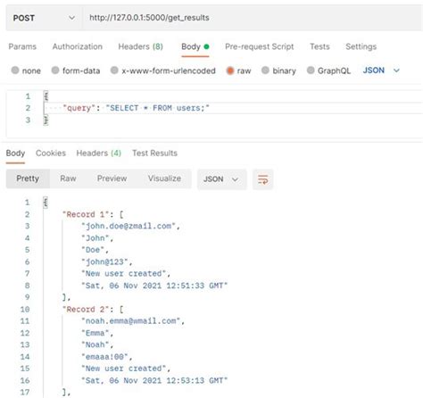Collapse the "Record 1" array in response

click(x=93, y=214)
